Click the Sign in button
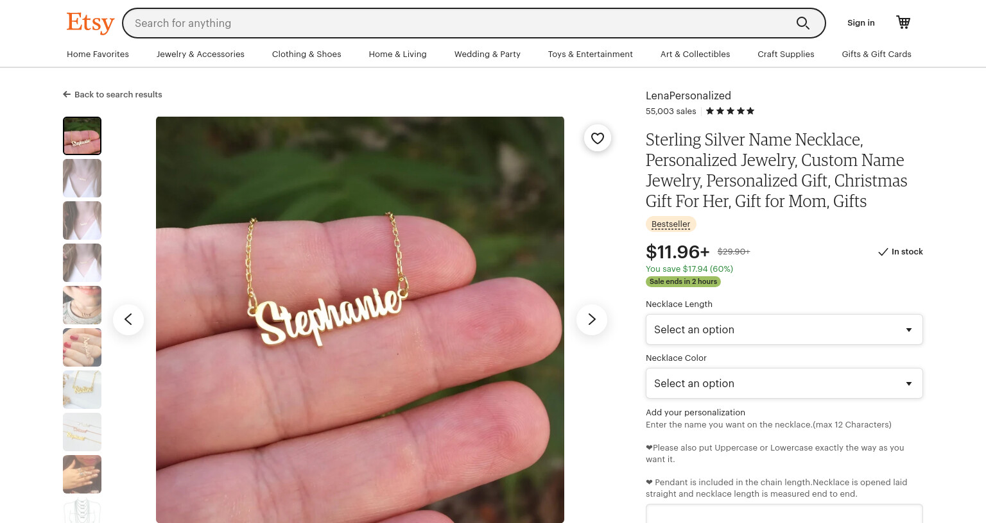This screenshot has height=523, width=986. pos(861,23)
